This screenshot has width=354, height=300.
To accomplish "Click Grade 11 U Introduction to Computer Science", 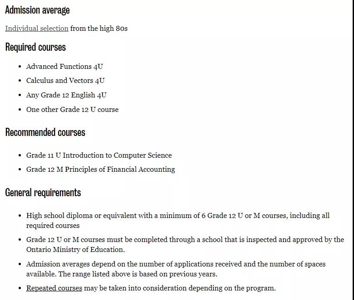I will (x=99, y=155).
